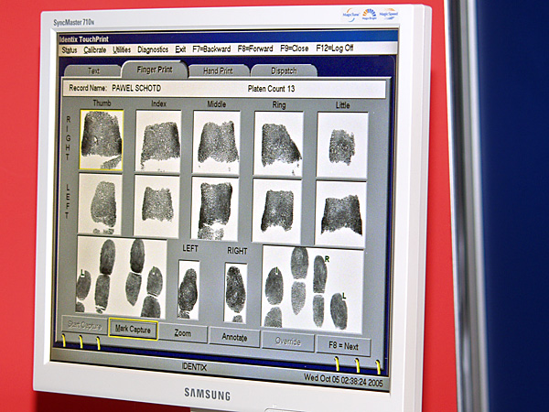Click the Little column header
The height and width of the screenshot is (412, 549).
point(342,105)
